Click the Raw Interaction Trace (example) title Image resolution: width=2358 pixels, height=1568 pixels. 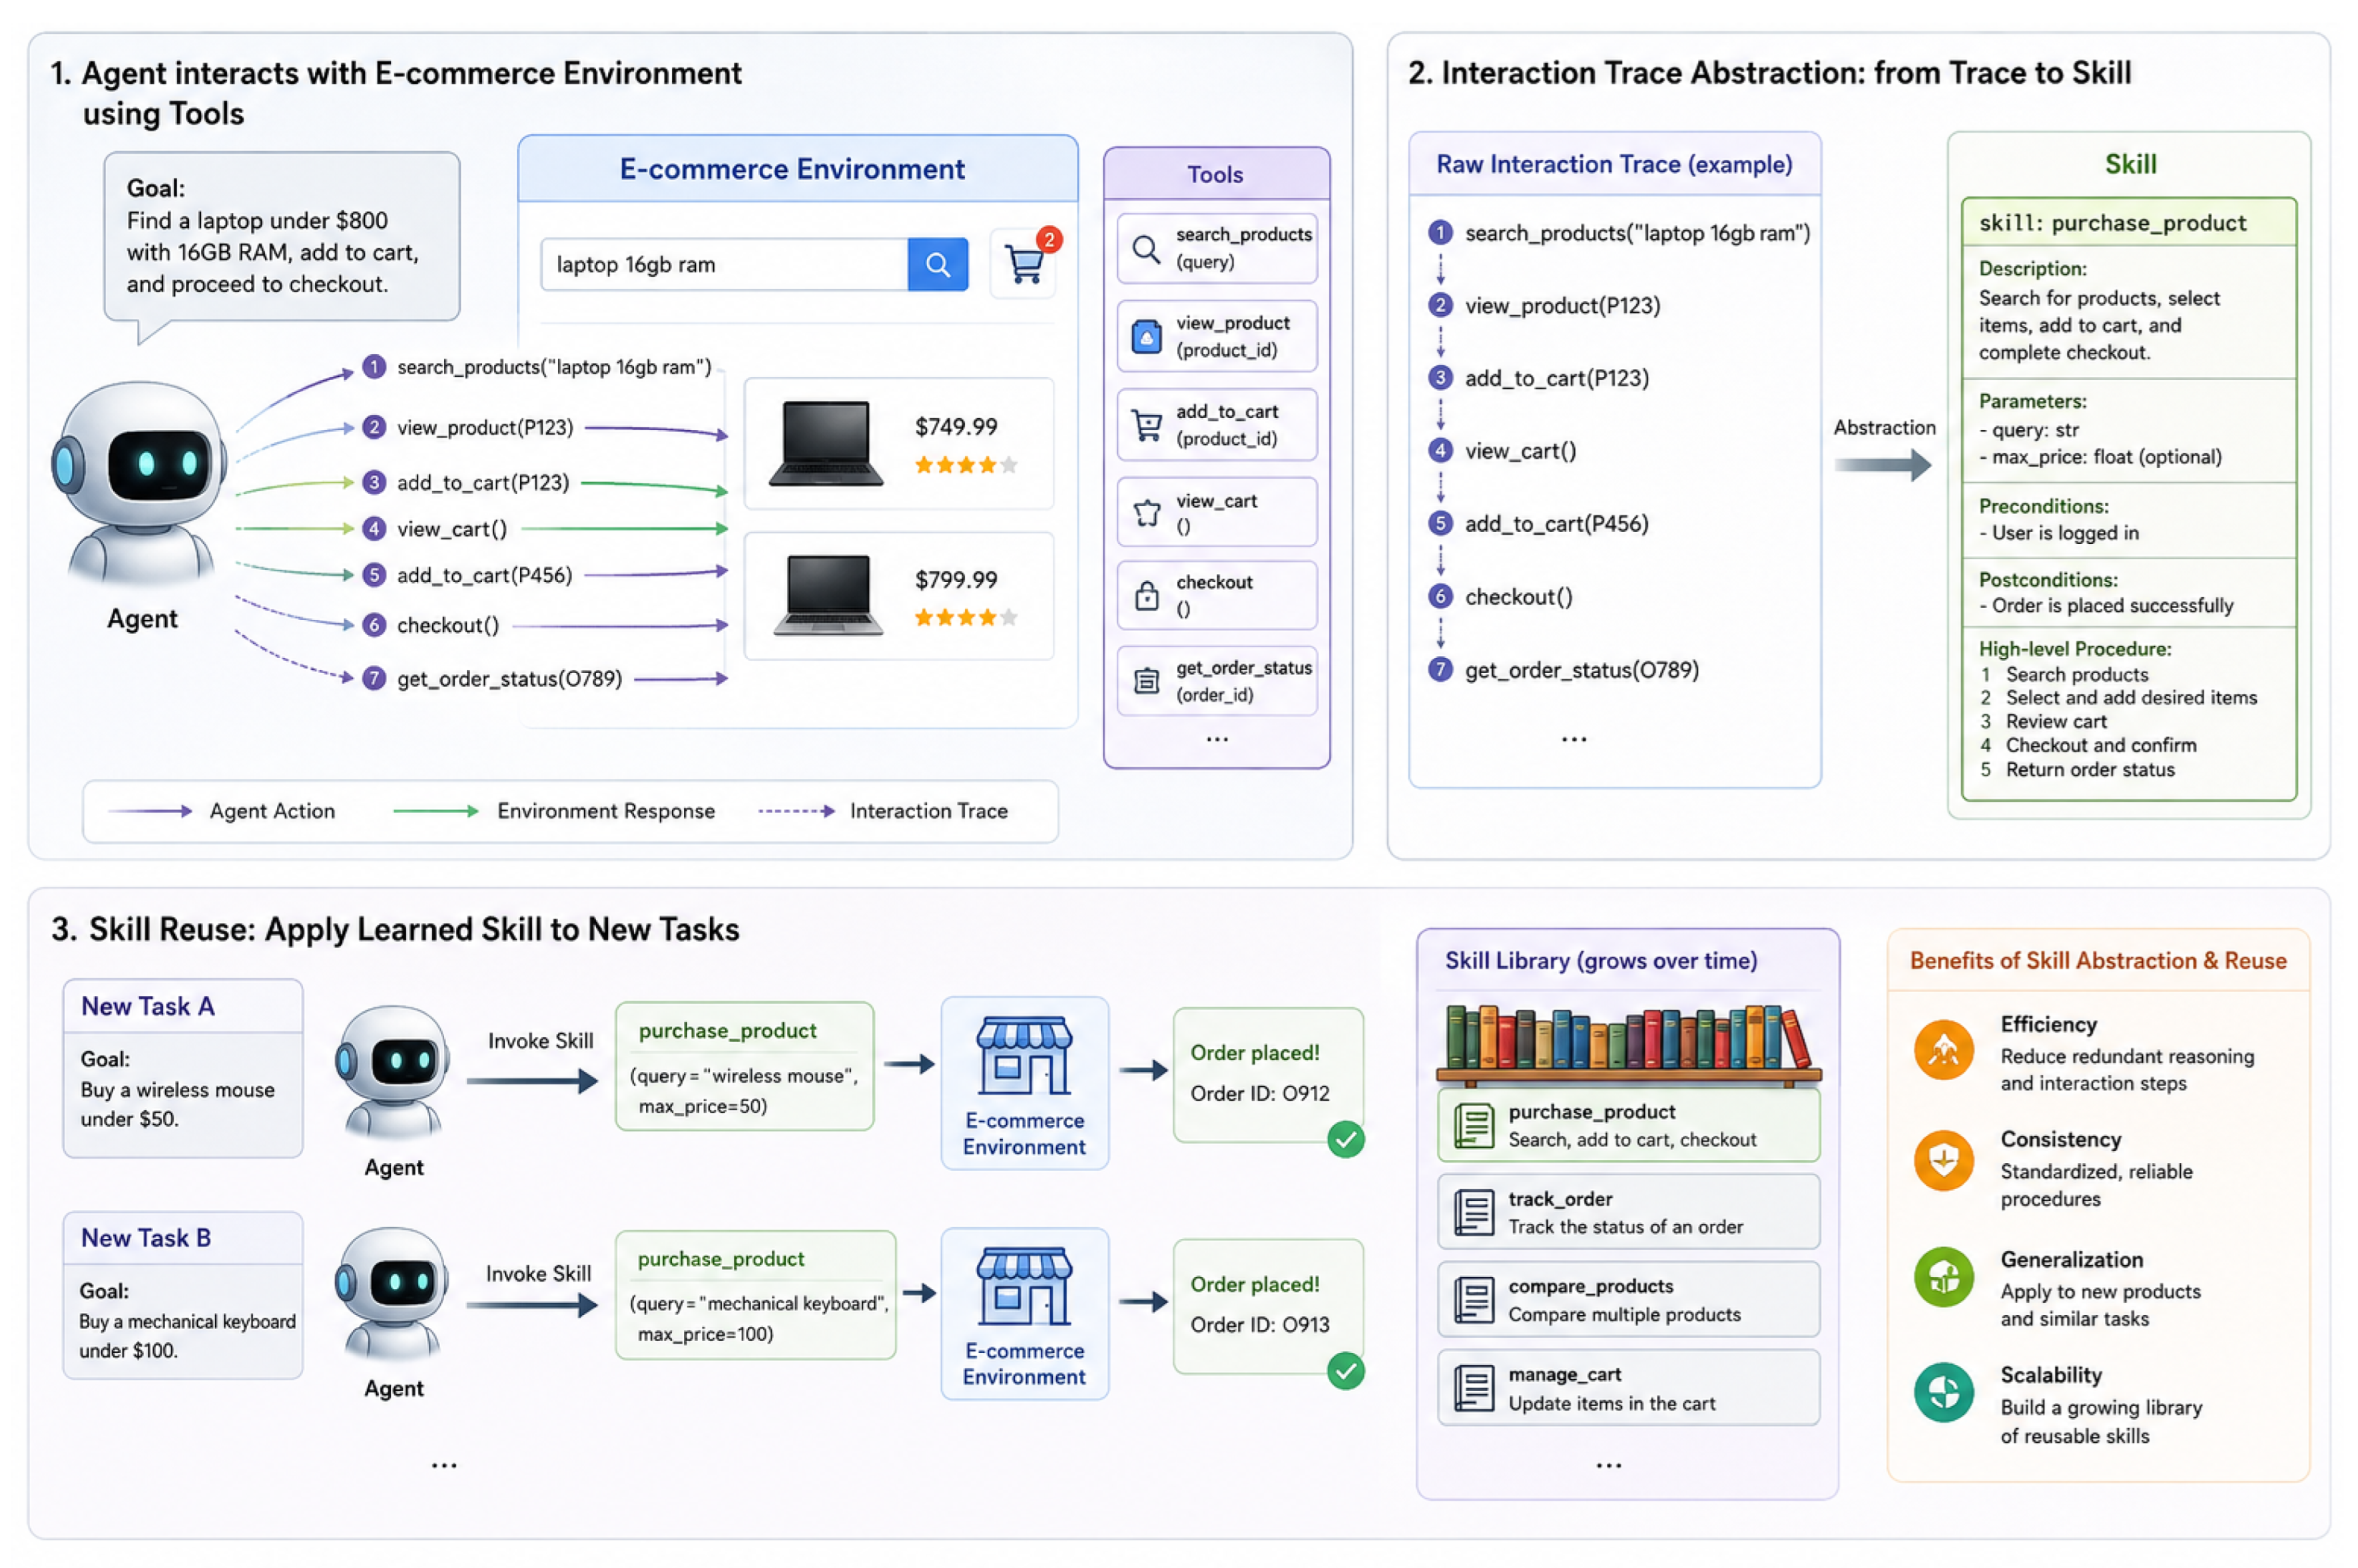pos(1614,164)
